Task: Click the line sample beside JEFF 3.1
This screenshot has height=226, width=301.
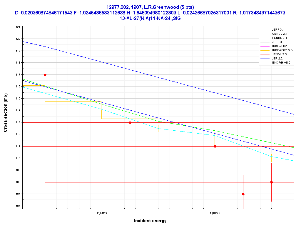Action: pos(265,30)
